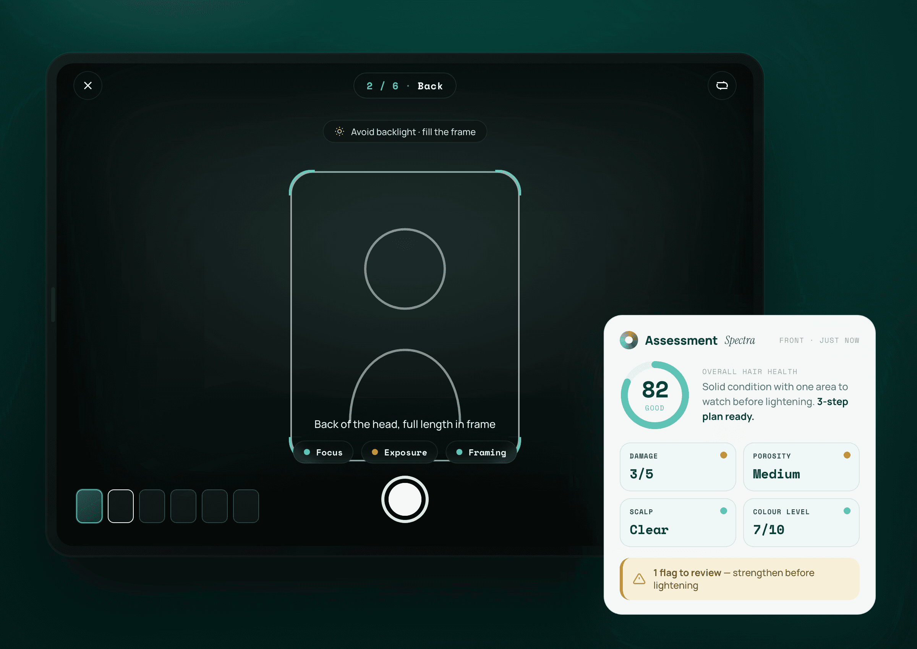Open the '1 flag to review' banner
Viewport: 917px width, 649px height.
pyautogui.click(x=739, y=579)
